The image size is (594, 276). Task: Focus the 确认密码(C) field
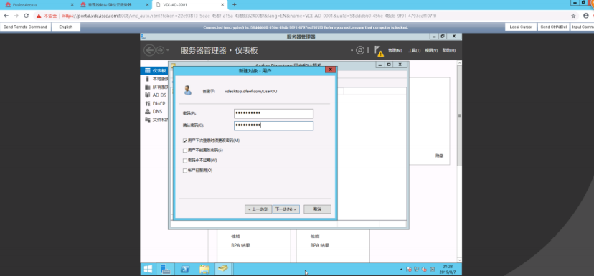coord(273,125)
